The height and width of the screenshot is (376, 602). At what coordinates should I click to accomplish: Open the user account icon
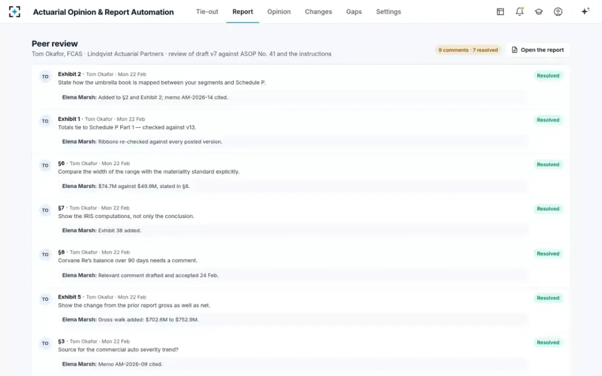pos(558,12)
